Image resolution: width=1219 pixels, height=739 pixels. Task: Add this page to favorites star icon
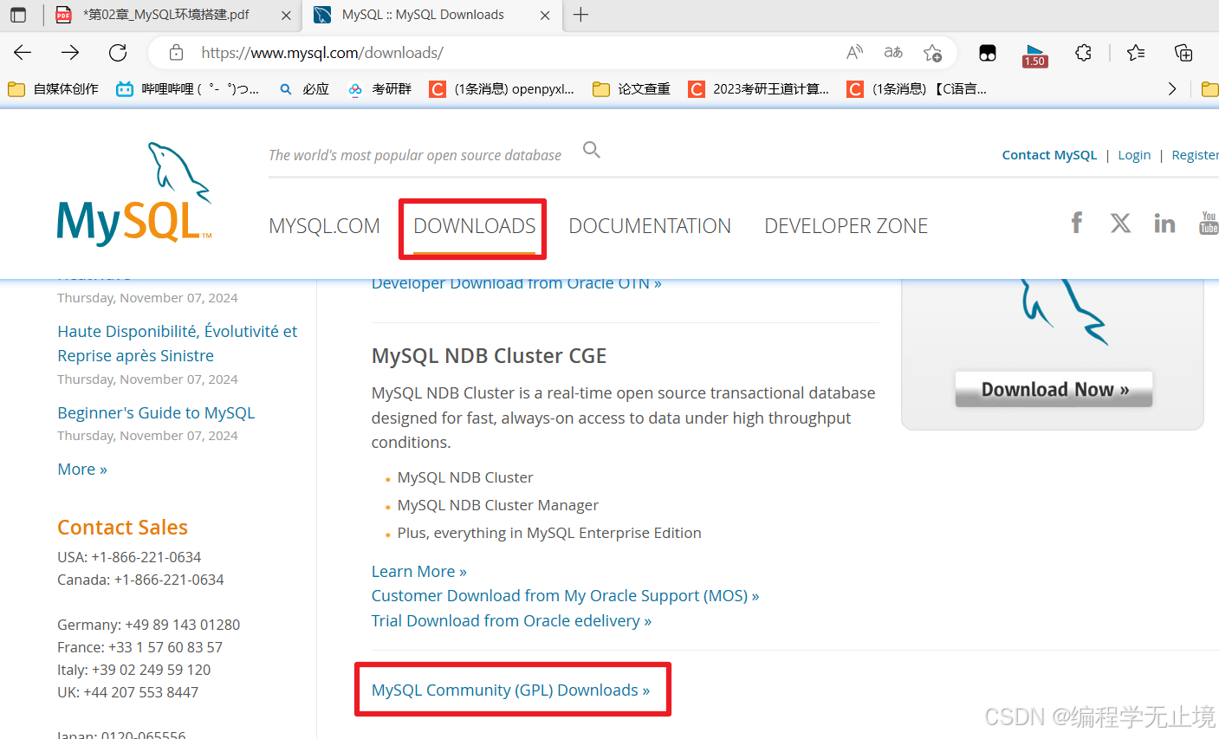pyautogui.click(x=932, y=53)
